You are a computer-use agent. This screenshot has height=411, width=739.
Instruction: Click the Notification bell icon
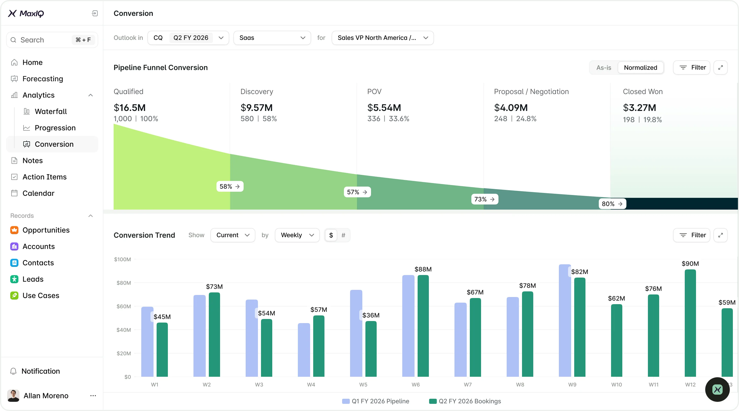(13, 371)
